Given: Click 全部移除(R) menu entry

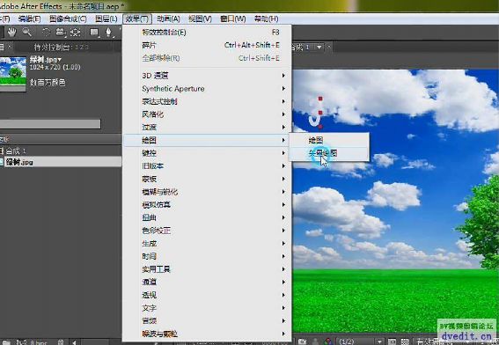Looking at the screenshot, I should point(207,58).
